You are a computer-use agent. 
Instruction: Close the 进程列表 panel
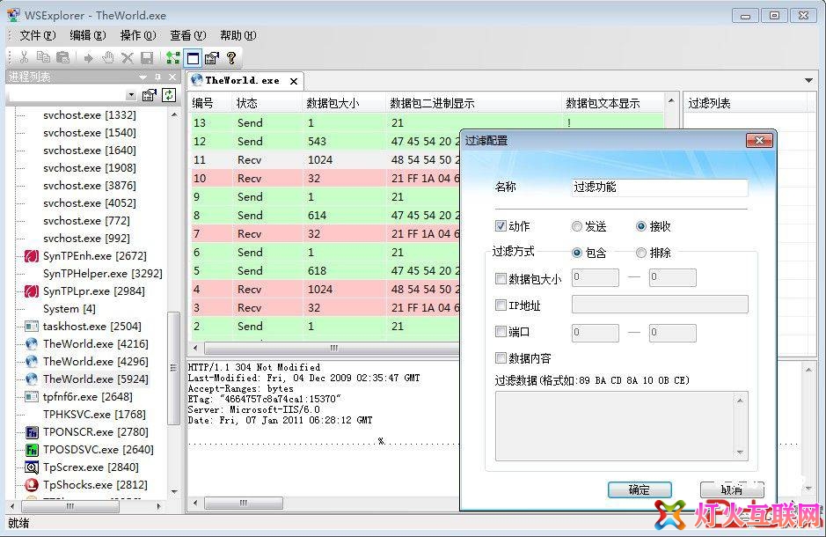172,77
